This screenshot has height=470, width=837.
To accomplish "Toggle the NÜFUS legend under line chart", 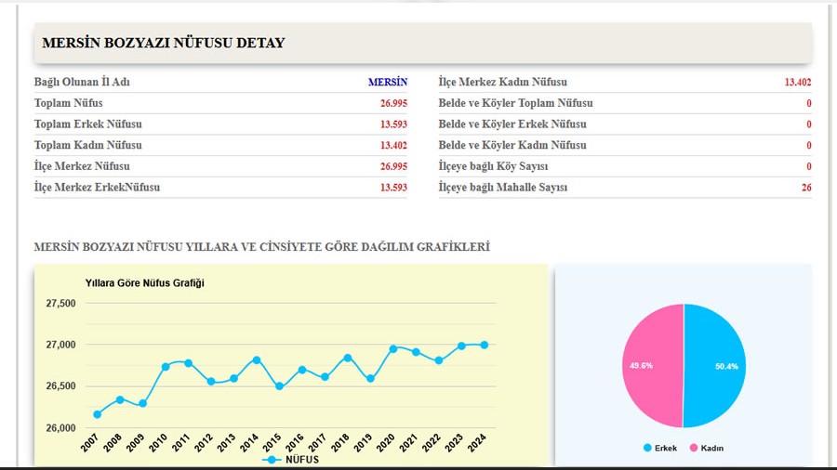I will tap(301, 460).
